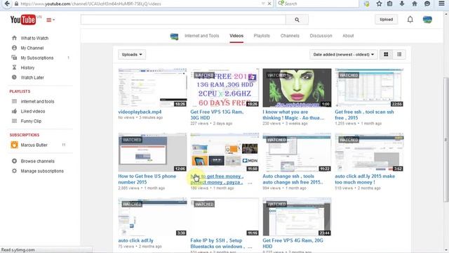Open the Discussion tab

point(321,36)
